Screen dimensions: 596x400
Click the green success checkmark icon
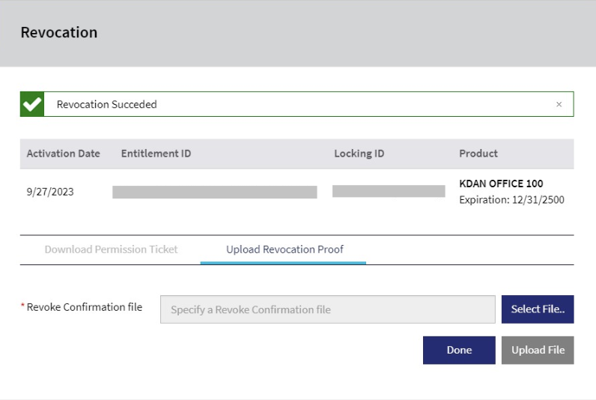pos(32,104)
